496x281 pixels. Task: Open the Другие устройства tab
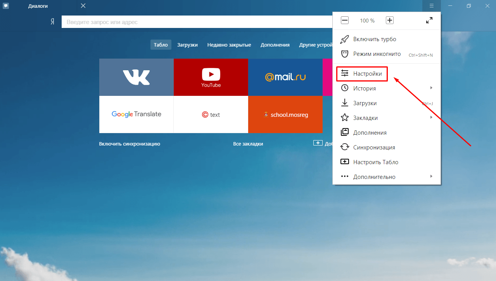(316, 45)
